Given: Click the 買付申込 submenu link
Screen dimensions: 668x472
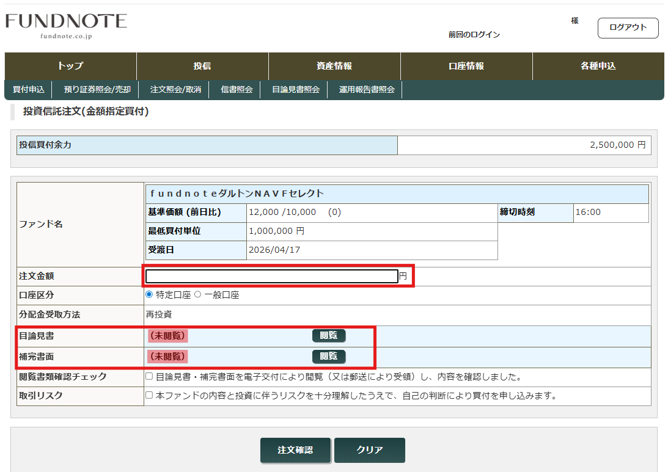Looking at the screenshot, I should (x=29, y=90).
